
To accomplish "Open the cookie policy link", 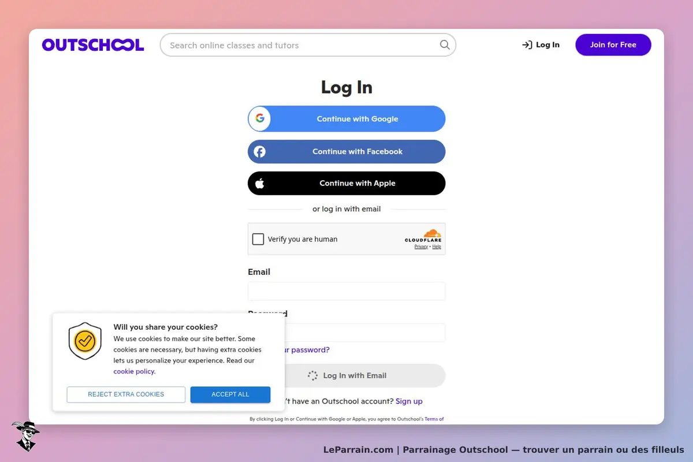I will tap(134, 371).
